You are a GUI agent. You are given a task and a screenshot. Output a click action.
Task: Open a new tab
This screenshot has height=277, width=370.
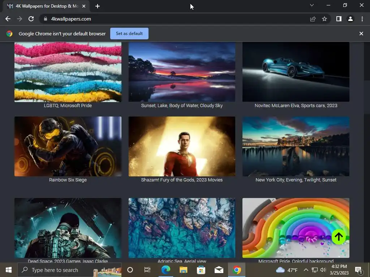(98, 6)
